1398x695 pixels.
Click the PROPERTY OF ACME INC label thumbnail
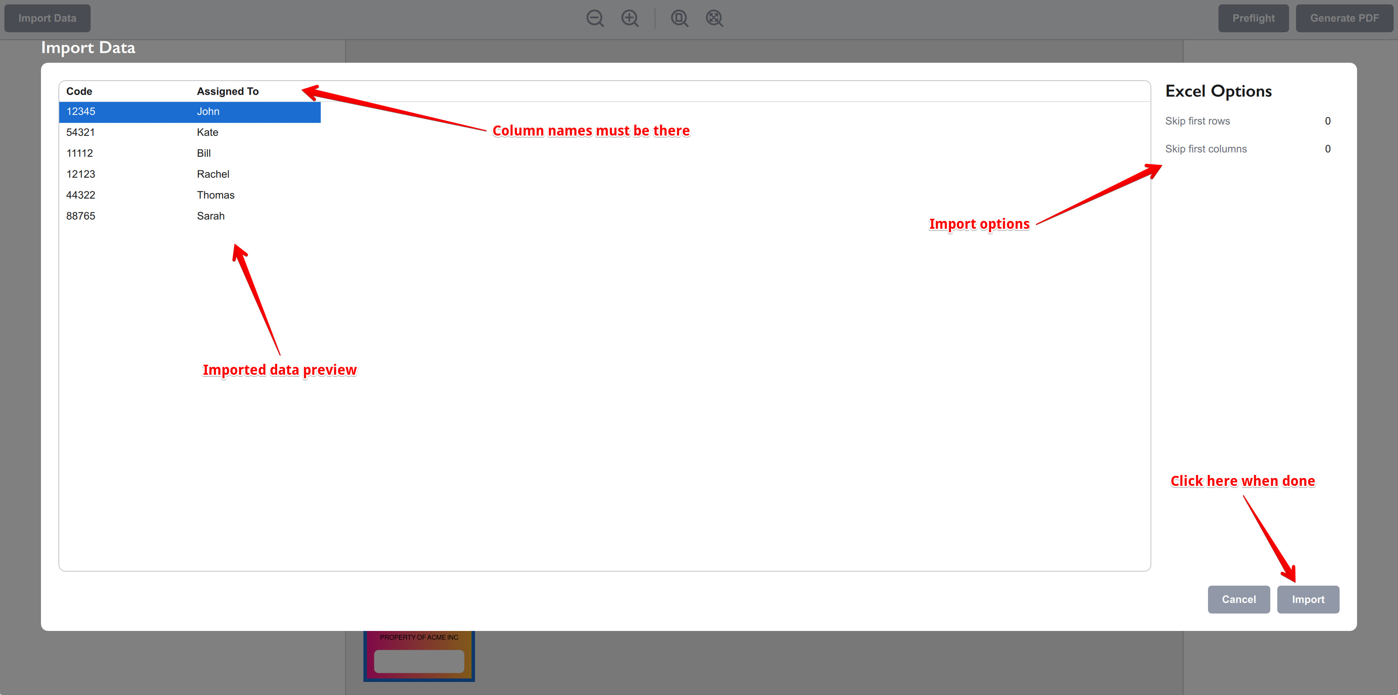point(419,656)
